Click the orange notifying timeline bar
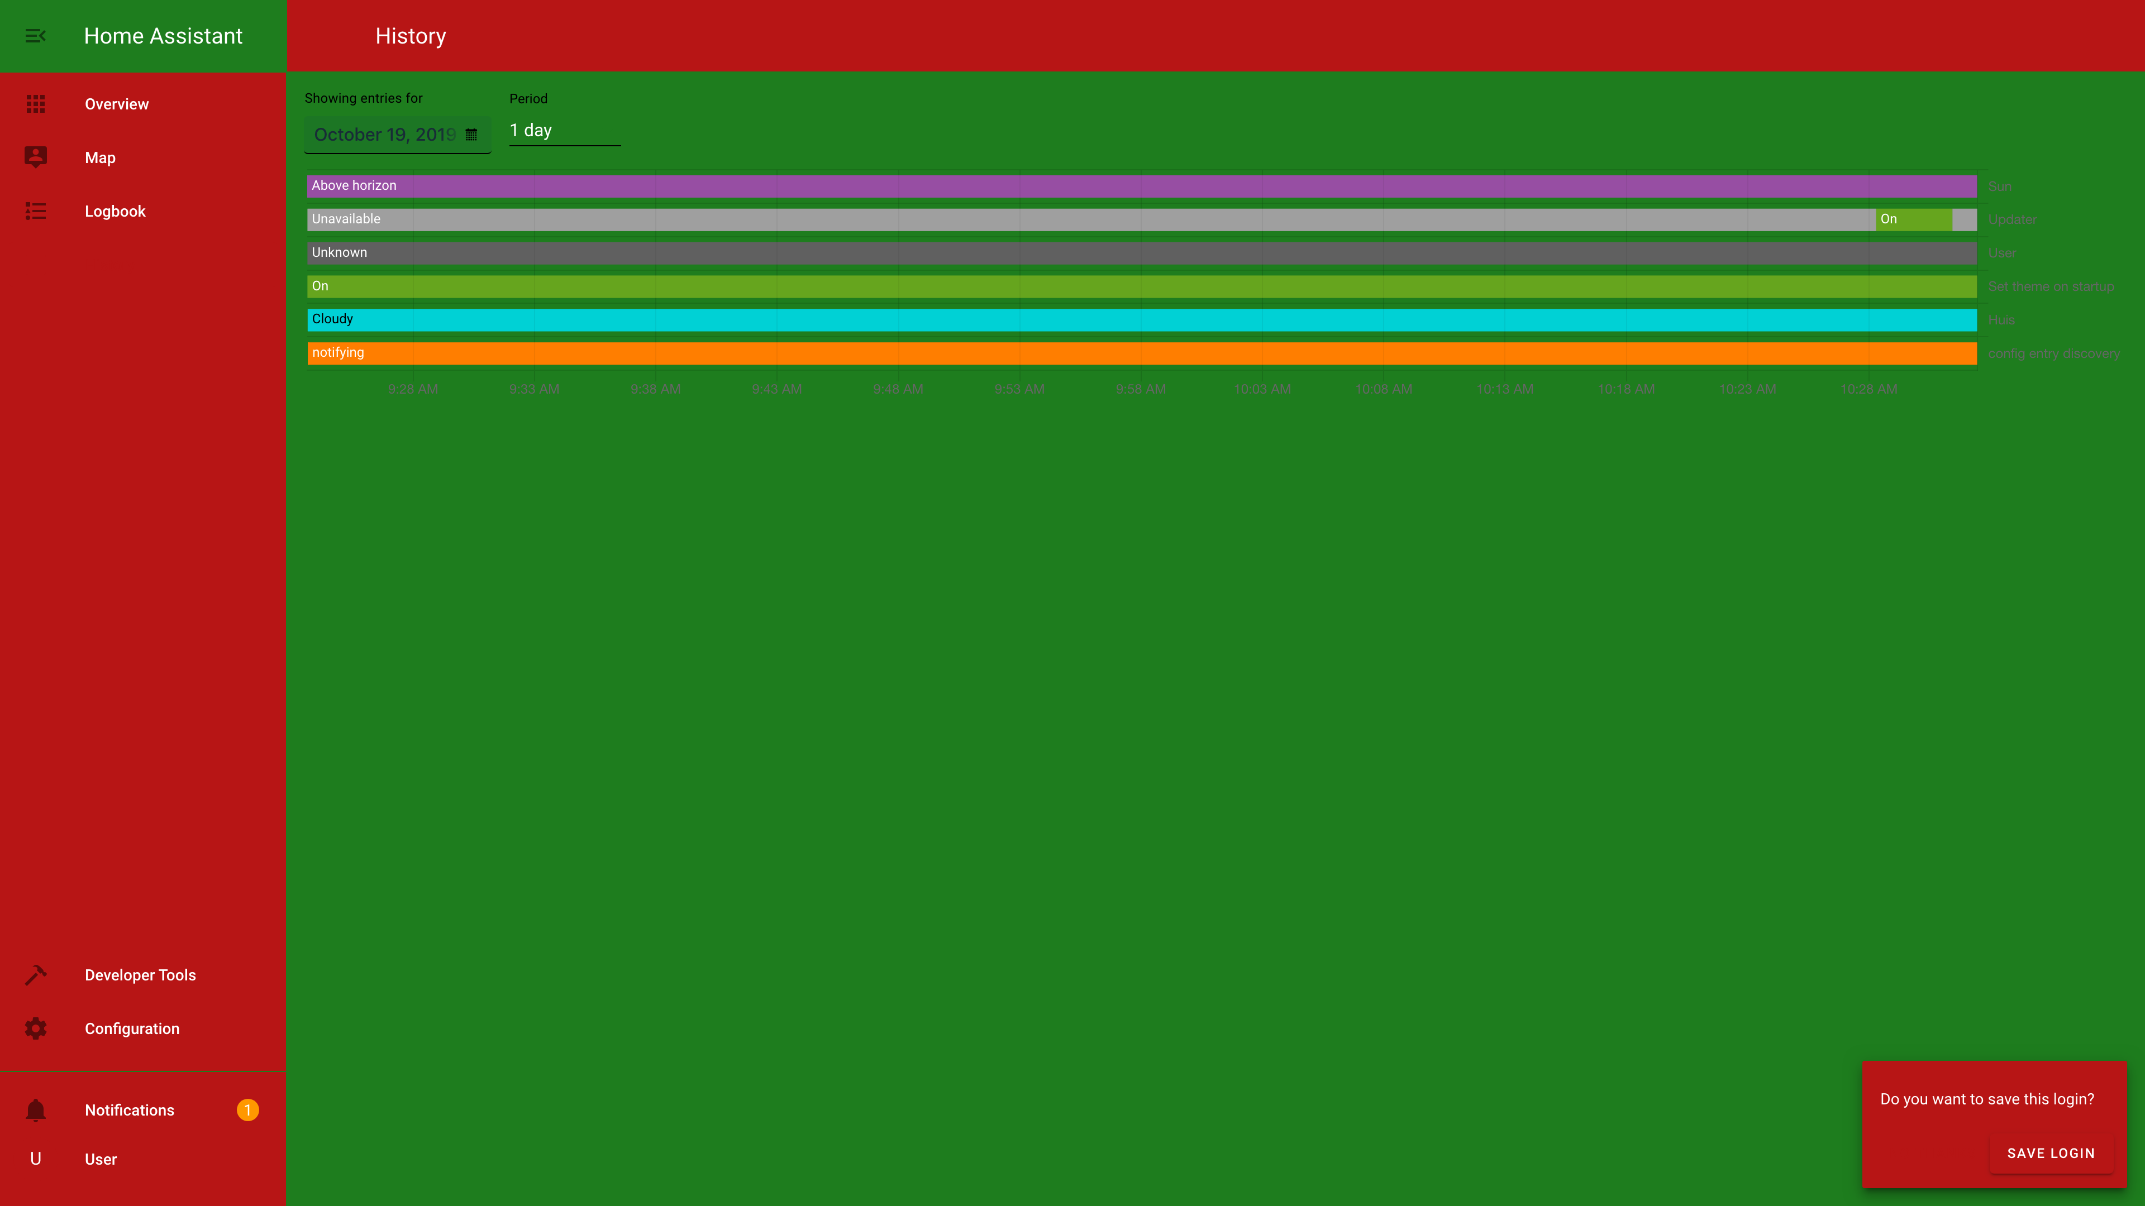This screenshot has width=2145, height=1206. coord(1141,353)
